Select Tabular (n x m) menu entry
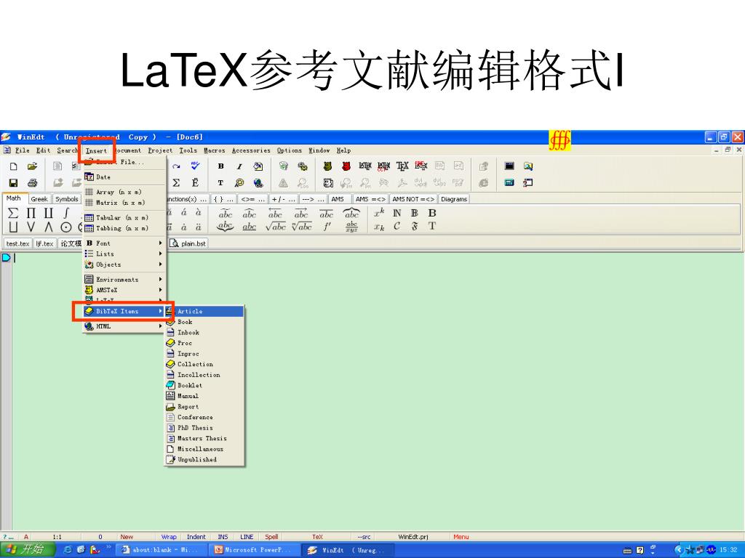The width and height of the screenshot is (745, 558). point(124,217)
